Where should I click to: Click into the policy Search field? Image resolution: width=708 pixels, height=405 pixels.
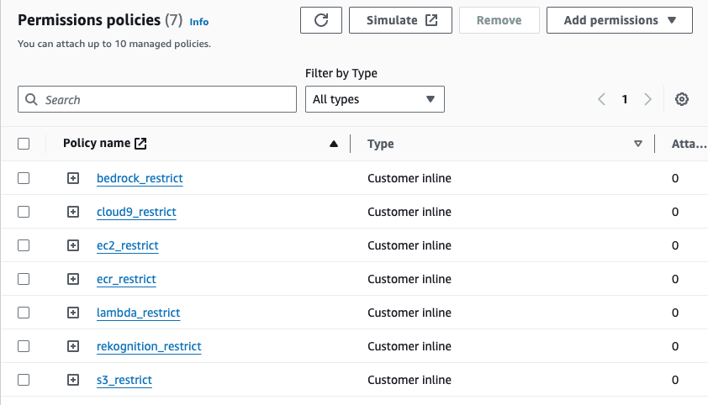(164, 99)
